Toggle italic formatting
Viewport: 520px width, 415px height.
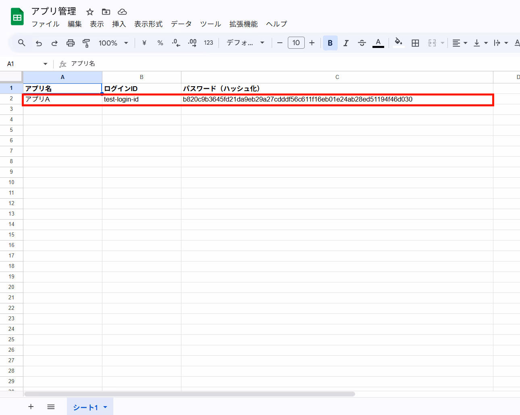point(346,43)
